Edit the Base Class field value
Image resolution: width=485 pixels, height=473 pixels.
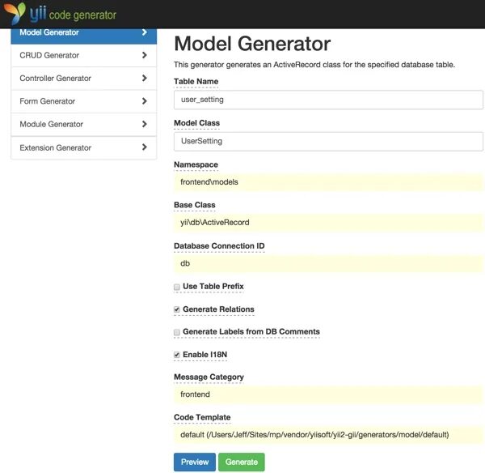[x=328, y=223]
